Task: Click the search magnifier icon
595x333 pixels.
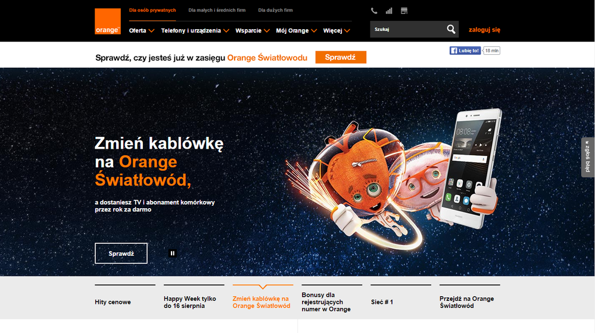Action: [451, 29]
